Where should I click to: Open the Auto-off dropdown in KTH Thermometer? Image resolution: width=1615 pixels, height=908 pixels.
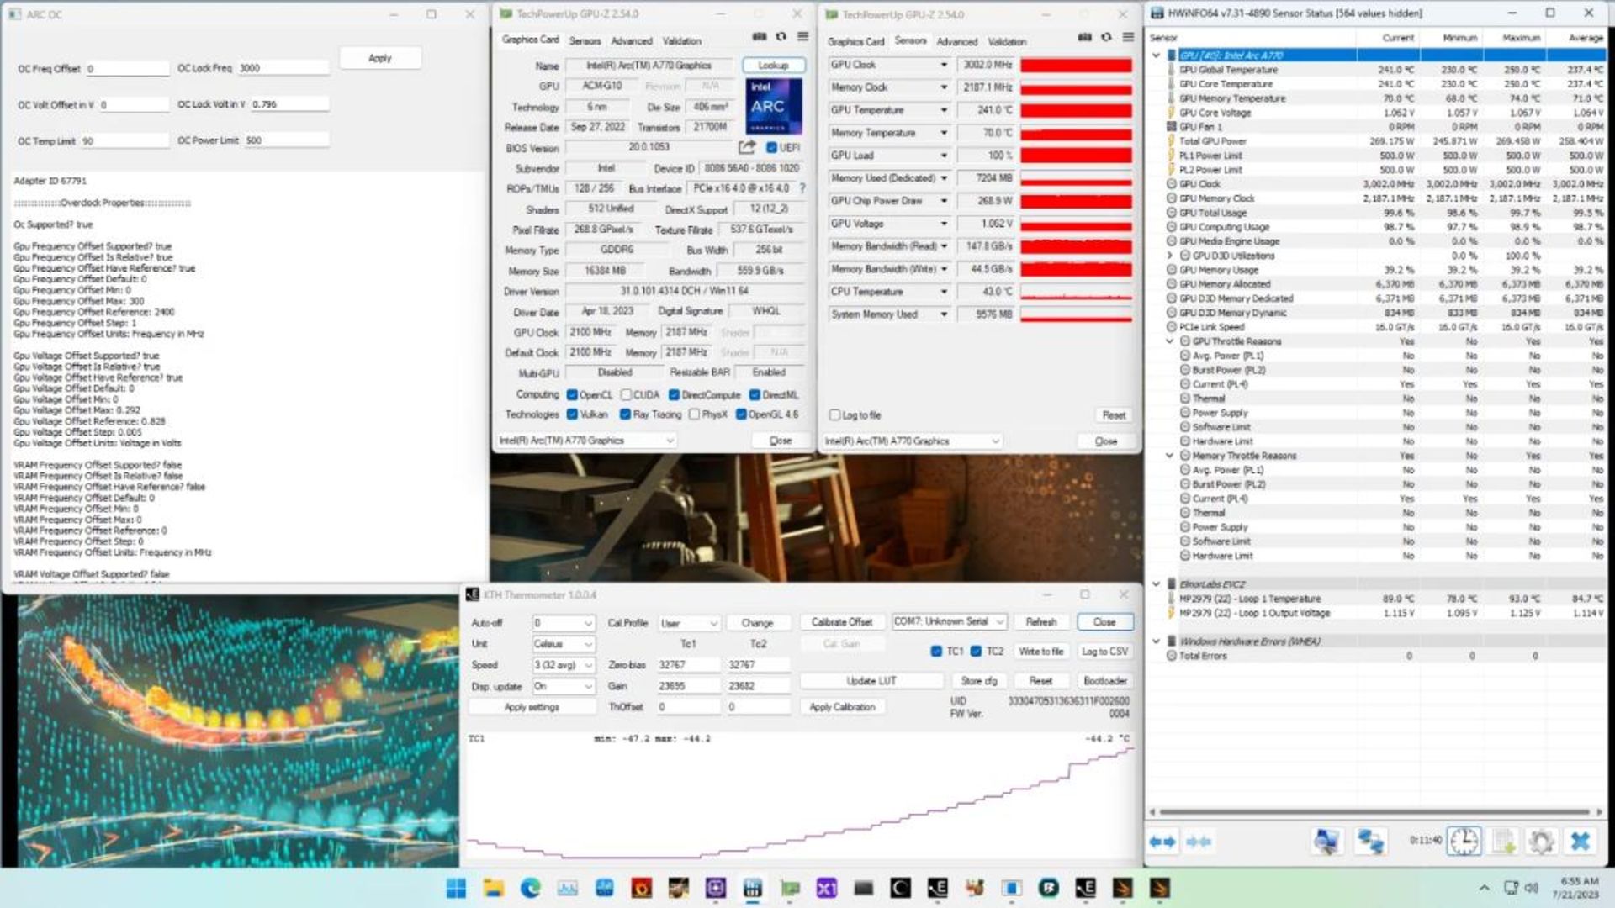pos(564,623)
